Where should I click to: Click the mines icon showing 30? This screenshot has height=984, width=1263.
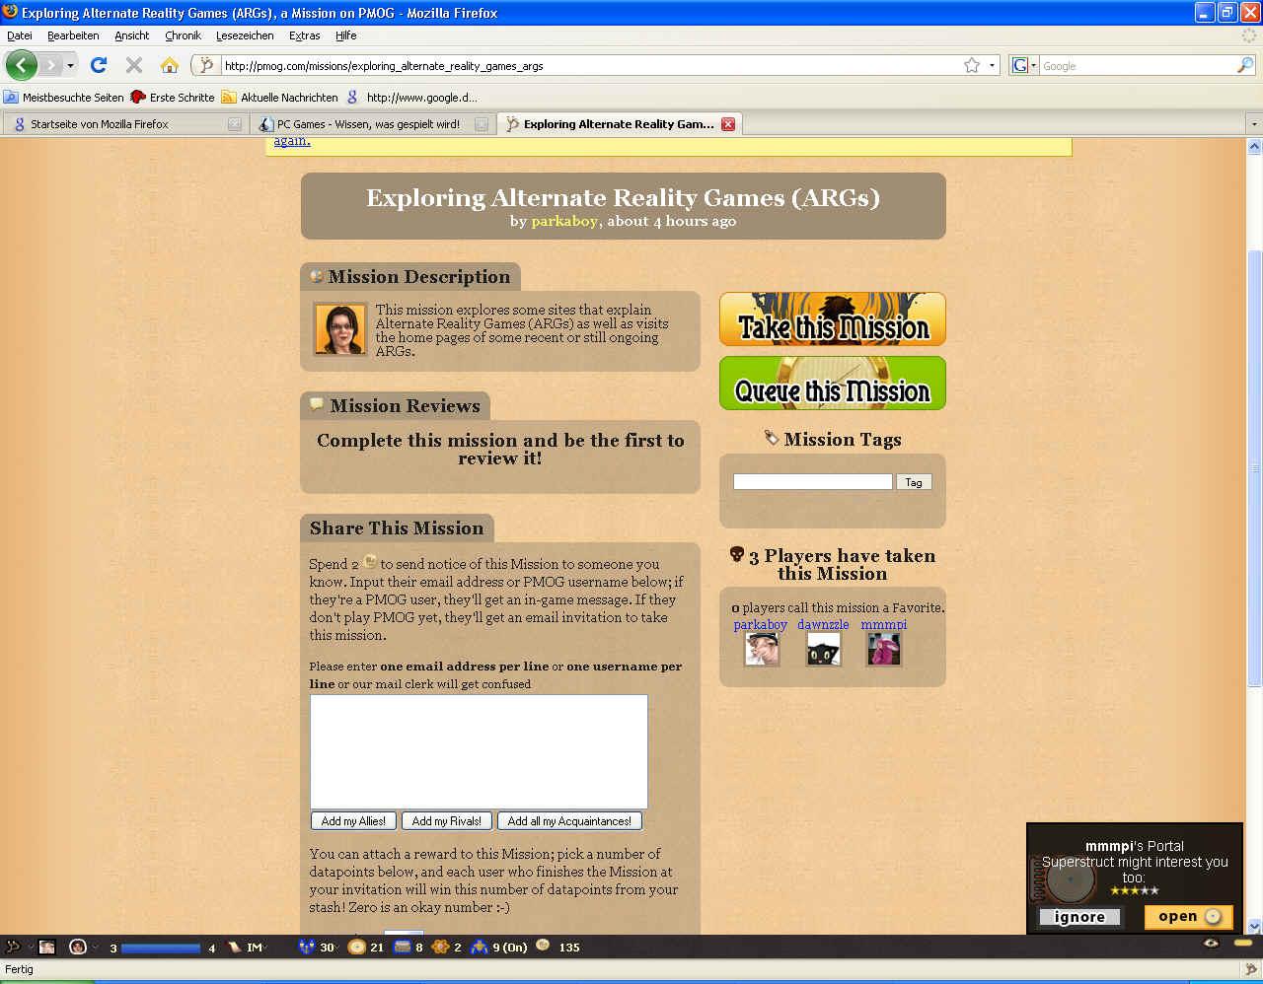point(307,947)
